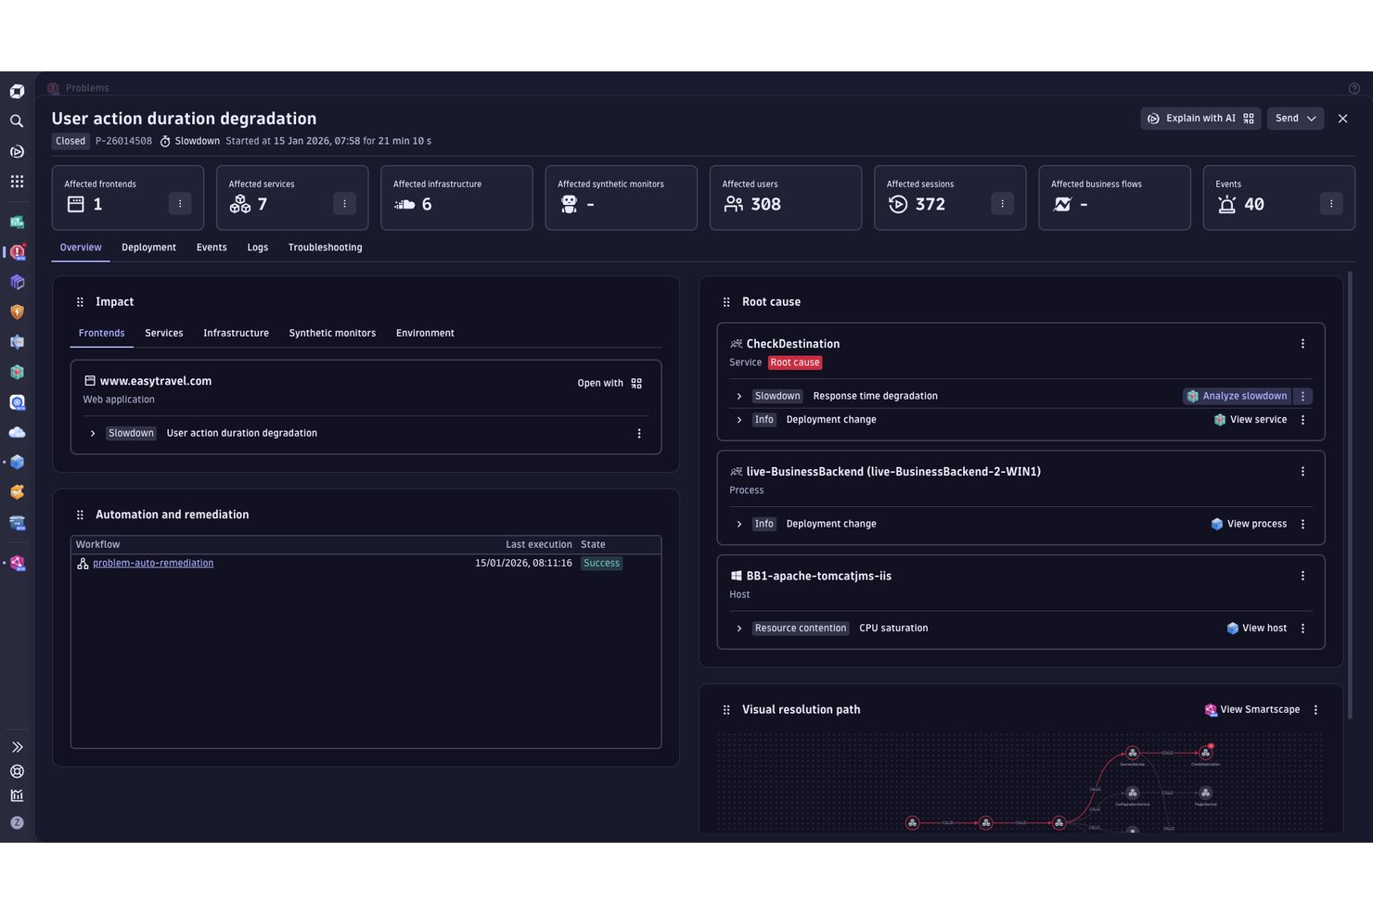Expand the CPU saturation row

pos(739,629)
